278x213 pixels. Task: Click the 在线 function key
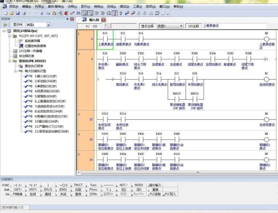(33, 194)
